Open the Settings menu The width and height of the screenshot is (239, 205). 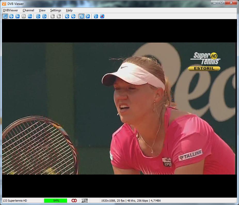point(56,10)
